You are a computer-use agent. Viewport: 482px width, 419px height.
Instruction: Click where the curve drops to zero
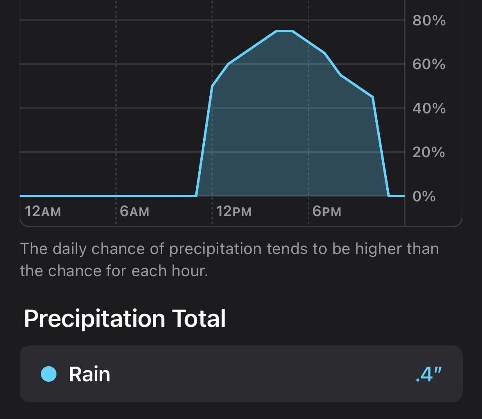pyautogui.click(x=387, y=196)
